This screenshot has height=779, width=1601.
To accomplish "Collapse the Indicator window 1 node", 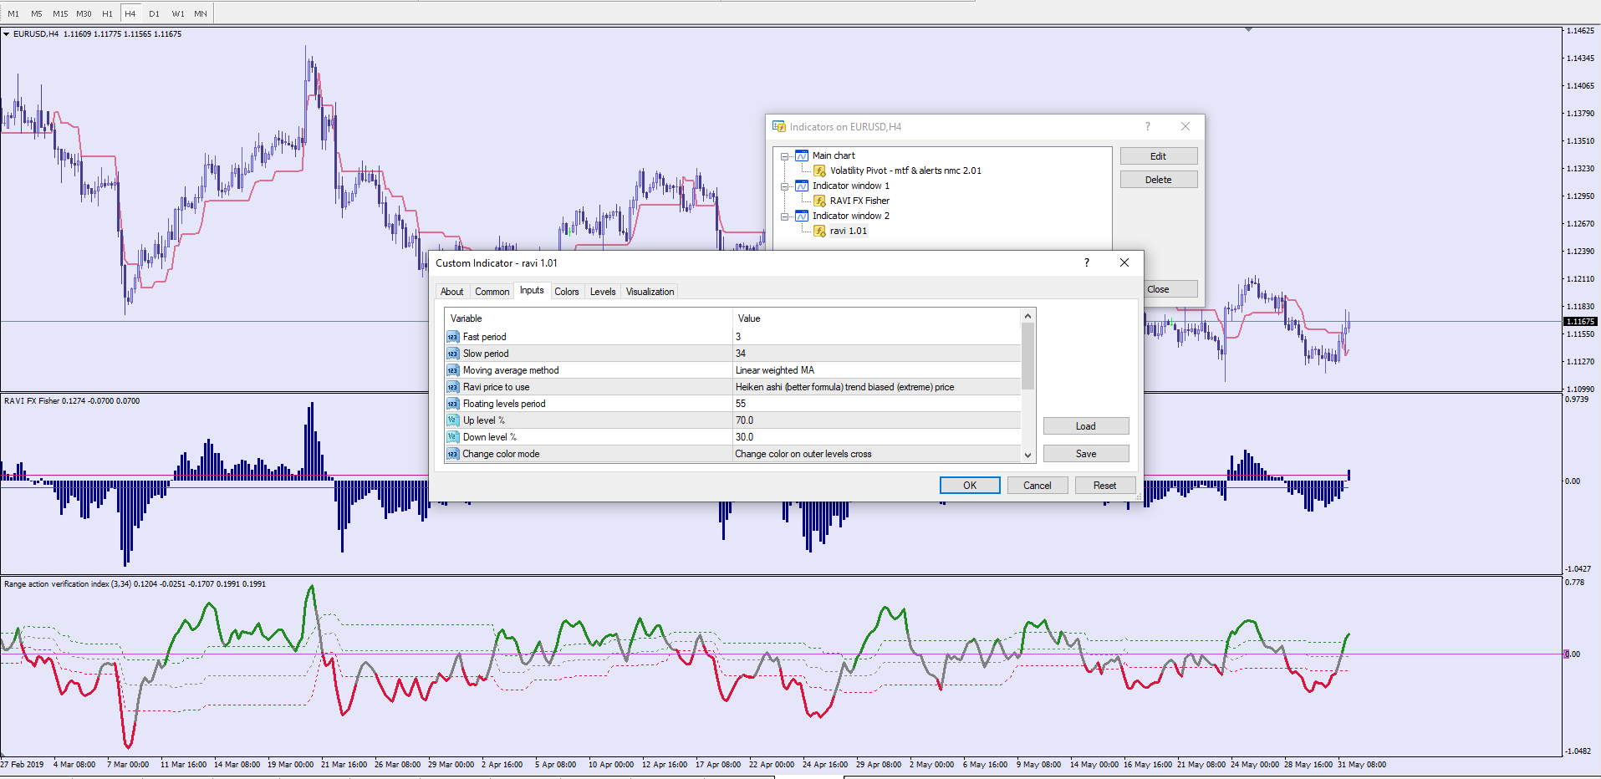I will (x=784, y=186).
